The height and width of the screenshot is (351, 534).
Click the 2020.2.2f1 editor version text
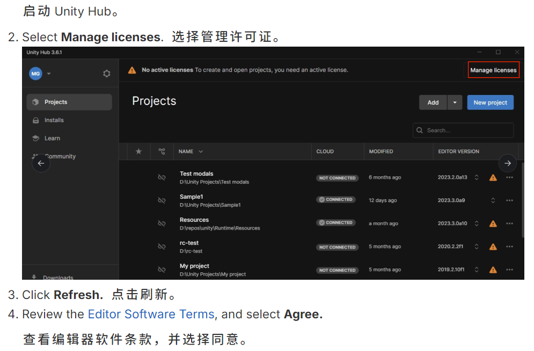[x=450, y=247]
